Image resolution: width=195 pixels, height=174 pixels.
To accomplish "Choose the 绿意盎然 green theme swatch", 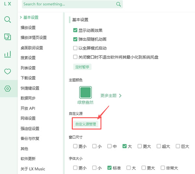I will (85, 92).
